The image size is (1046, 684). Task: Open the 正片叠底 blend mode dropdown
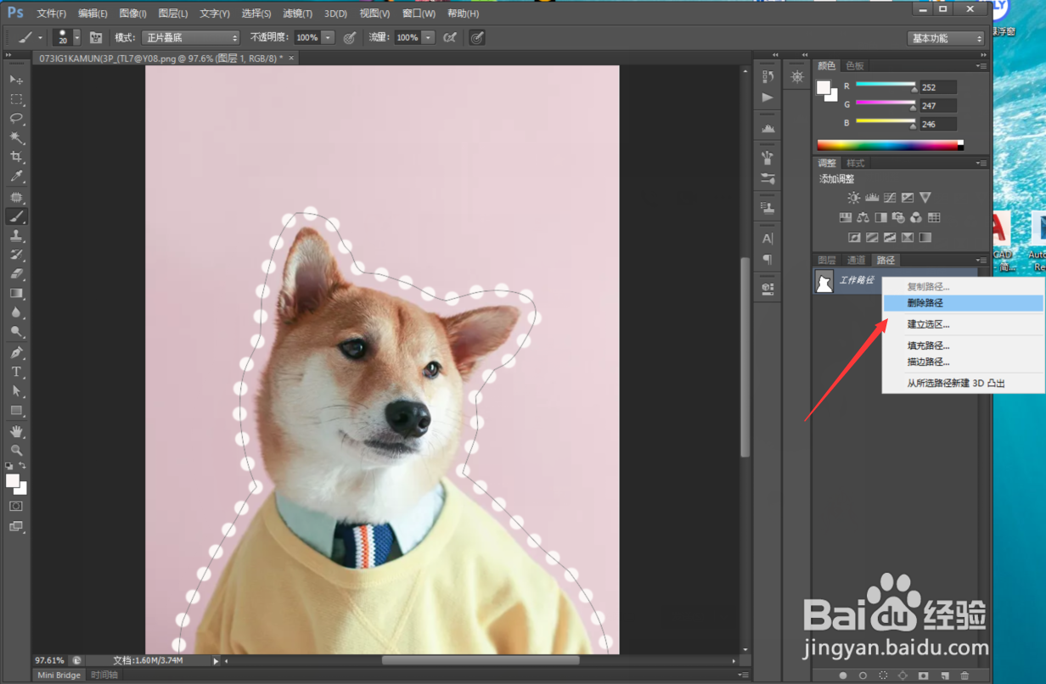point(190,37)
